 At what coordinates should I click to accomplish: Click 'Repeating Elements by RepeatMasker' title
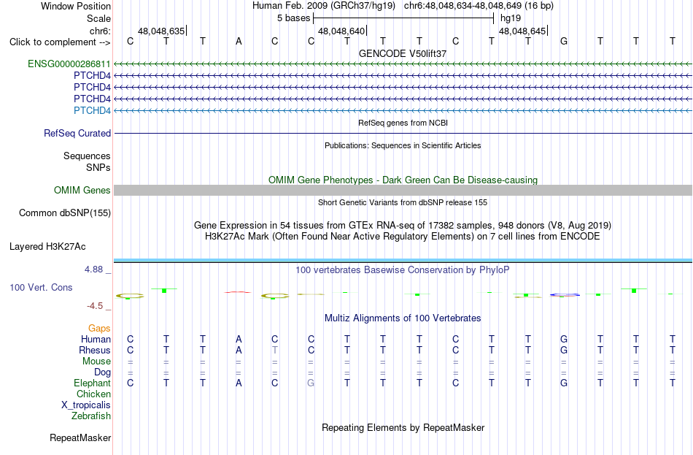coord(403,427)
